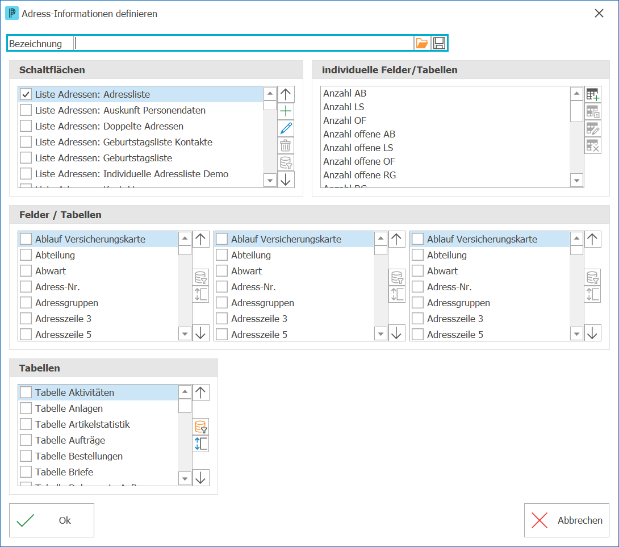
Task: Add new individual table with plus icon
Action: pos(592,94)
